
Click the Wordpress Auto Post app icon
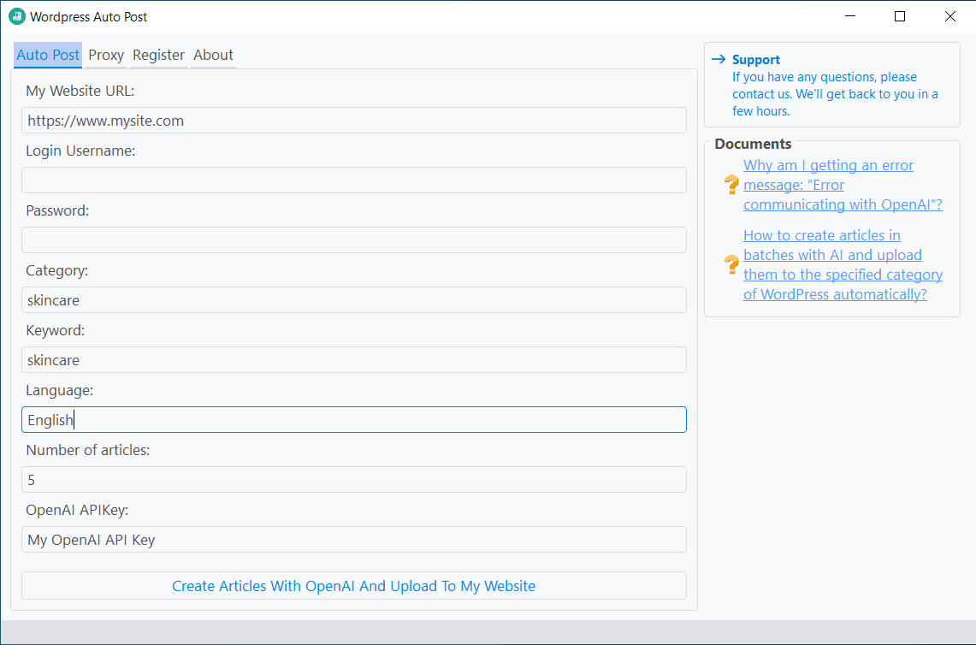pos(17,17)
